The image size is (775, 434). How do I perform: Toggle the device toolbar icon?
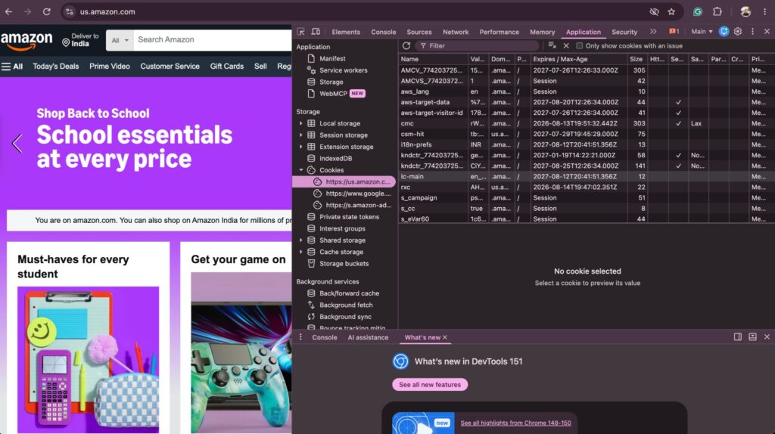[316, 32]
